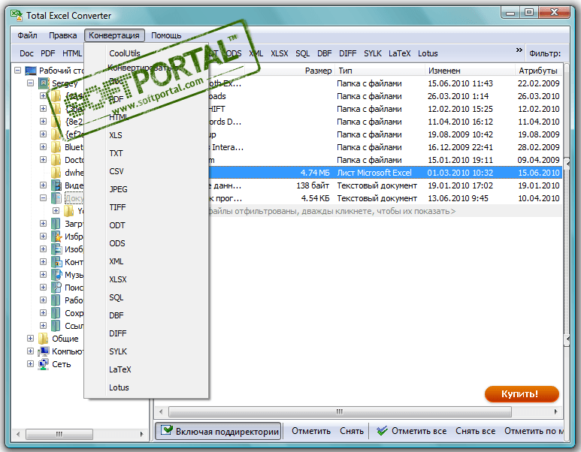The height and width of the screenshot is (452, 581).
Task: Click the Отметить button
Action: pyautogui.click(x=311, y=431)
